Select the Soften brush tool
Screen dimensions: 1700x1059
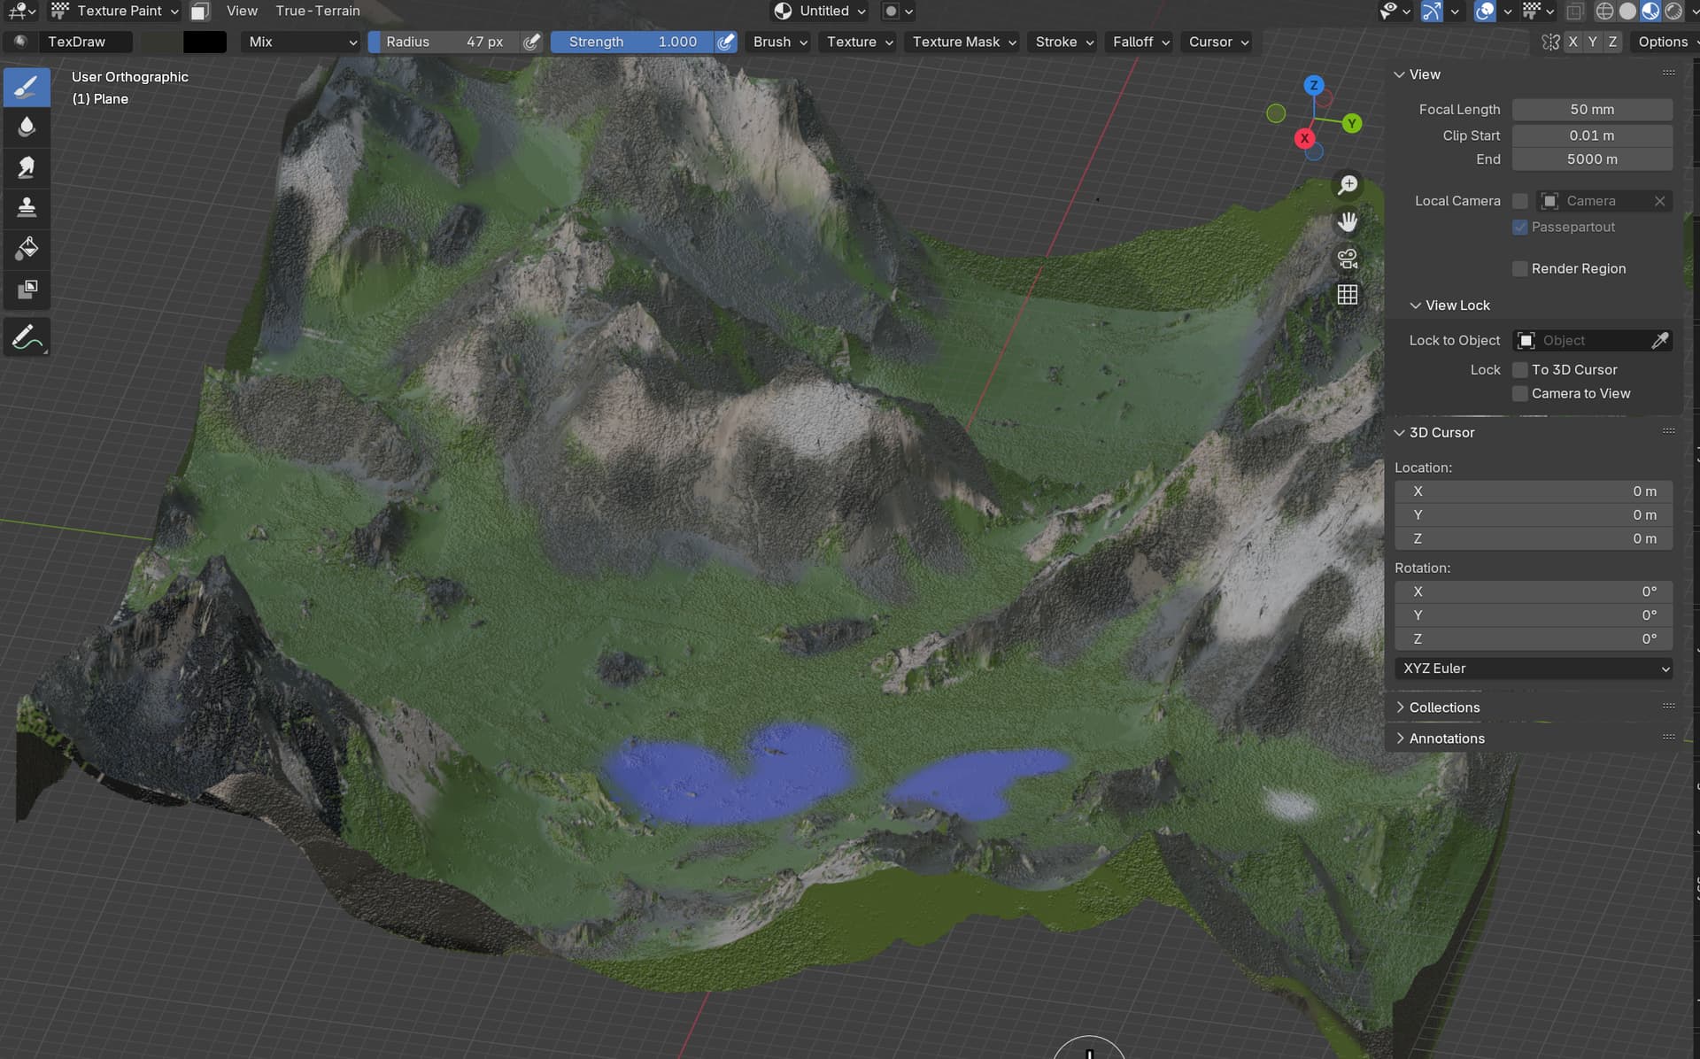click(x=27, y=127)
